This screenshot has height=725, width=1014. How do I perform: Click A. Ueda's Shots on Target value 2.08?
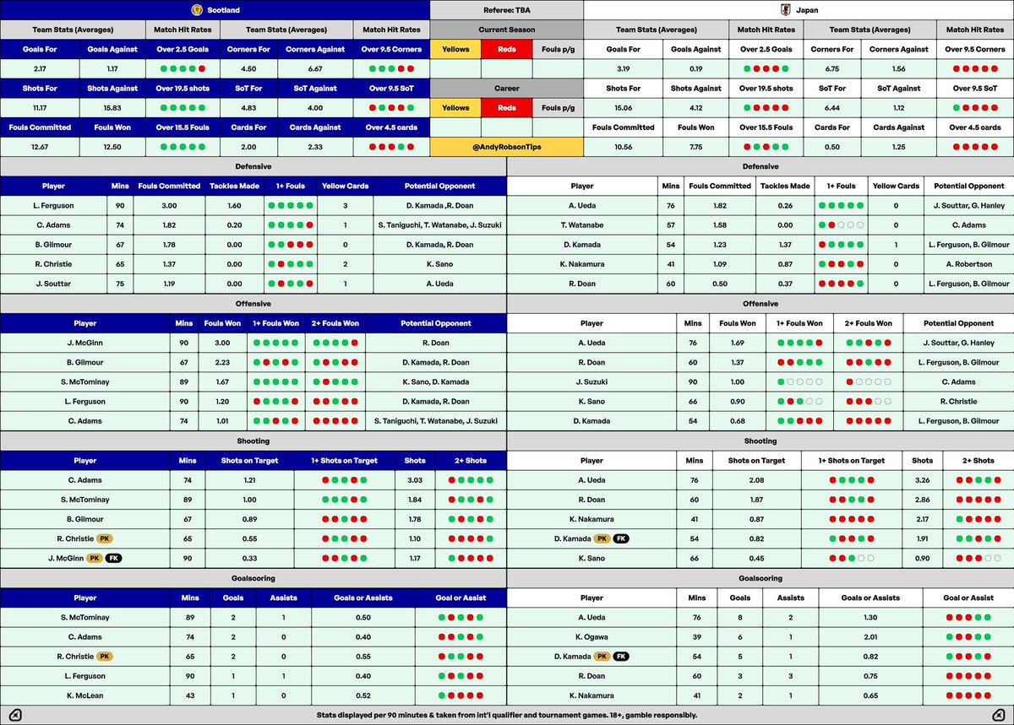757,480
